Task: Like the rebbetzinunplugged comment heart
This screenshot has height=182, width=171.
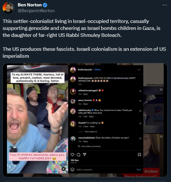Action: click(140, 91)
